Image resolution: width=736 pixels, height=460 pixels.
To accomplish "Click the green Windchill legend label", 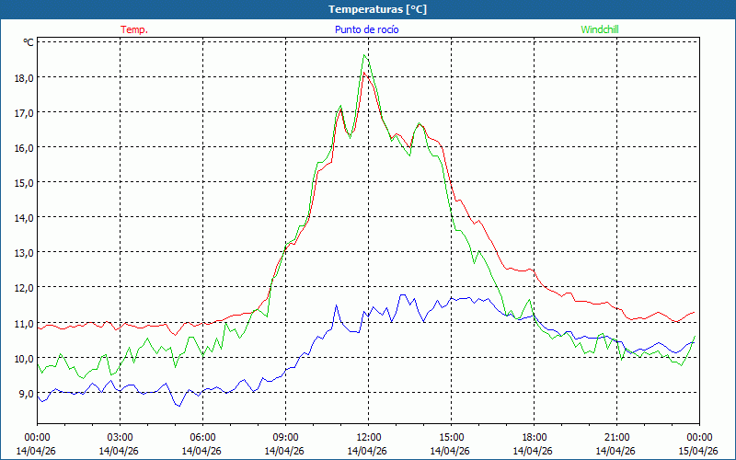I will pyautogui.click(x=600, y=29).
